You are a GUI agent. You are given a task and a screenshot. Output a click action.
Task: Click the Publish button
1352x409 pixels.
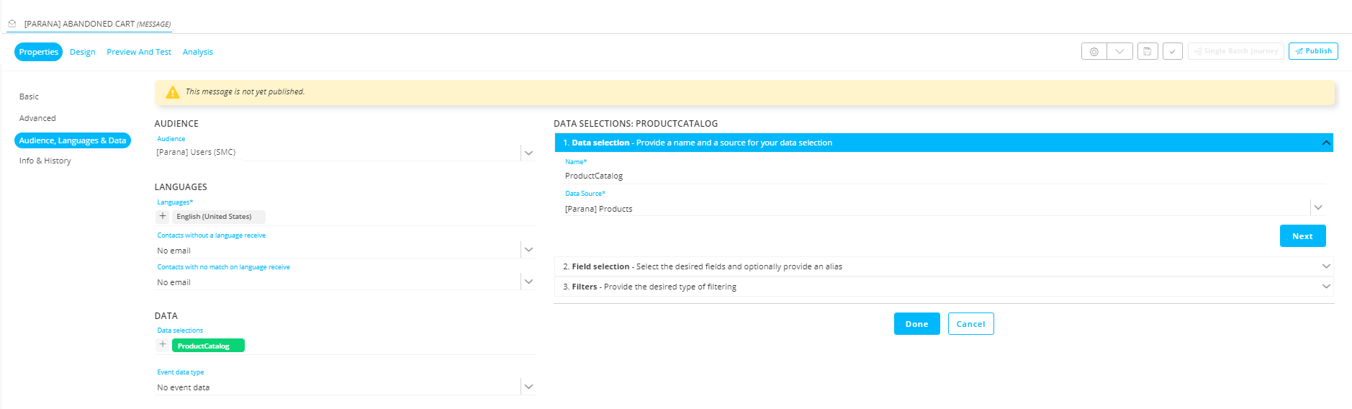1313,51
